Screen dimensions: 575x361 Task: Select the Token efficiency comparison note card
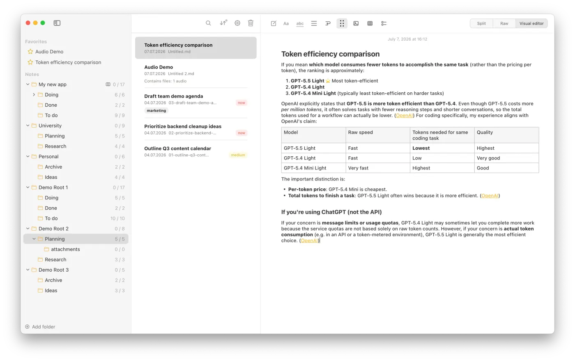point(196,48)
